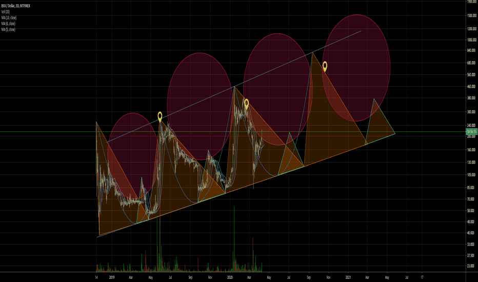Click the 33.000 price axis label
The width and height of the screenshot is (478, 282).
pos(471,245)
